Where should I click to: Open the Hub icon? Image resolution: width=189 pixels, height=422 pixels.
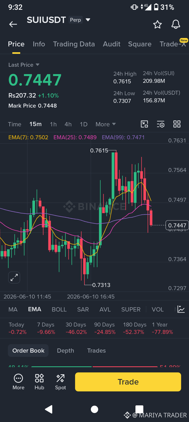click(39, 382)
